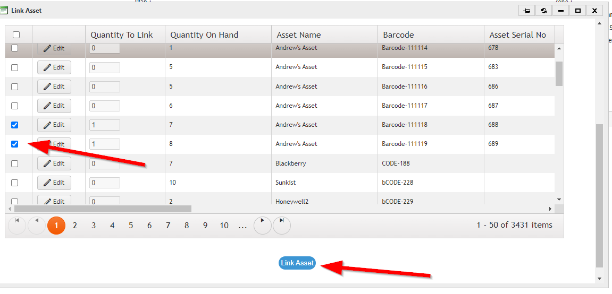
Task: Click Edit for Barcode-111117 row
Action: pos(54,106)
